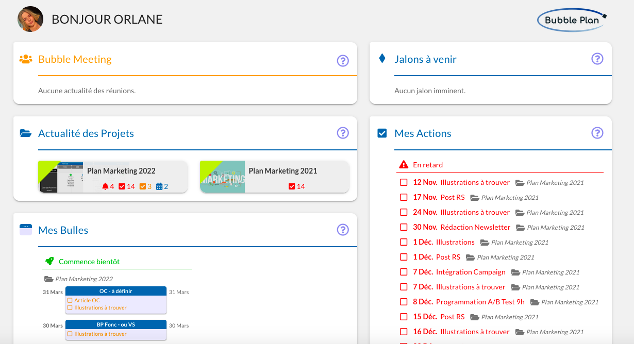
Task: Open help for Jalons à venir section
Action: (x=597, y=59)
